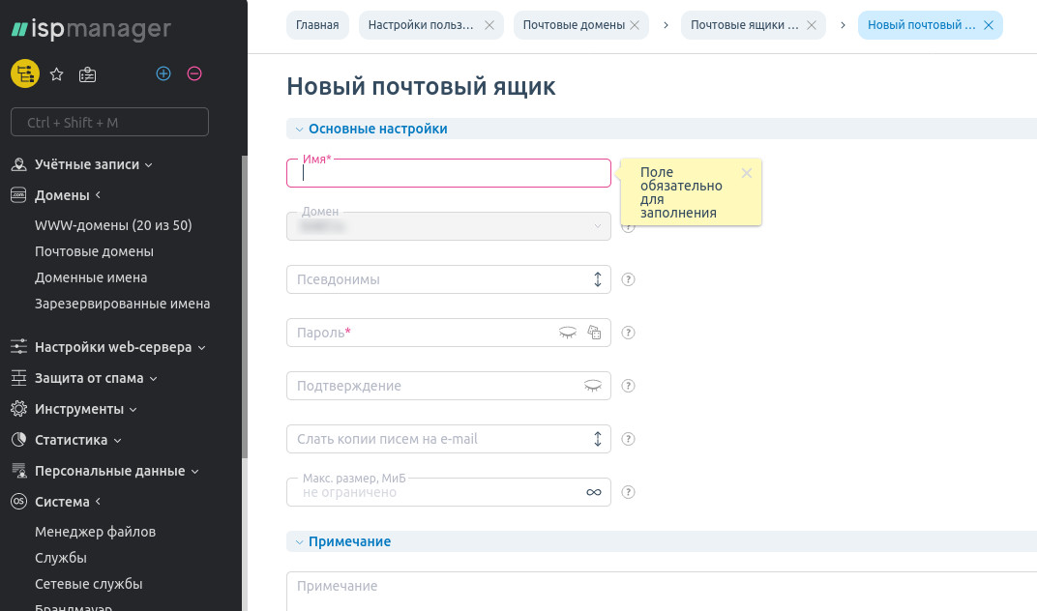1037x611 pixels.
Task: Expand the Псевдонимы field with resize arrow
Action: 597,279
